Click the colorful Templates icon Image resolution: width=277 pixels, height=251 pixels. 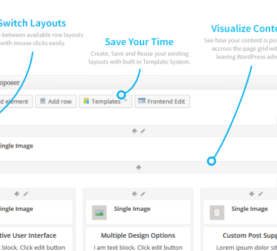[86, 101]
